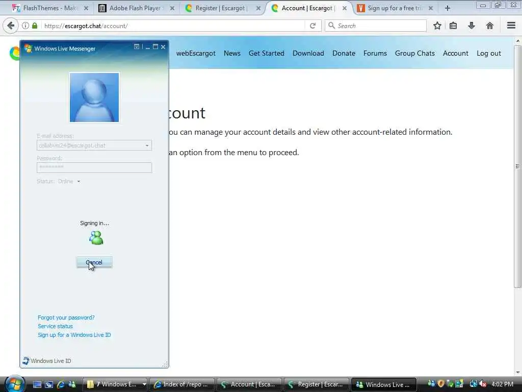Cancel the Messenger sign-in
This screenshot has width=522, height=392.
(x=94, y=262)
